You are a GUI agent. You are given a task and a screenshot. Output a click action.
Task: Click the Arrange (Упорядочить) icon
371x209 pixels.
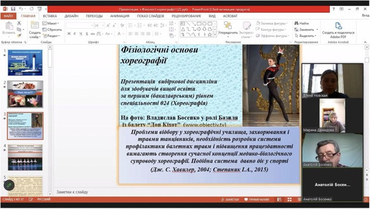[228, 25]
